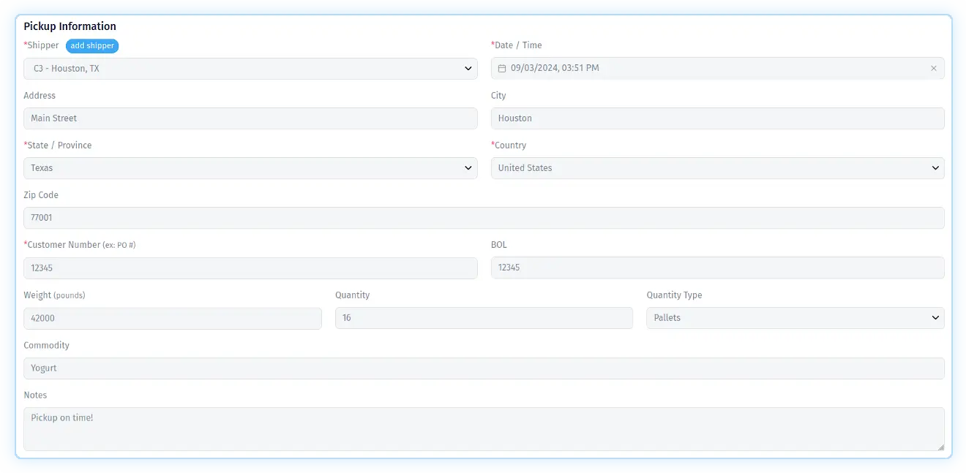Open the Shipper dropdown showing C3 - Houston, TX
This screenshot has height=473, width=966.
pos(250,69)
